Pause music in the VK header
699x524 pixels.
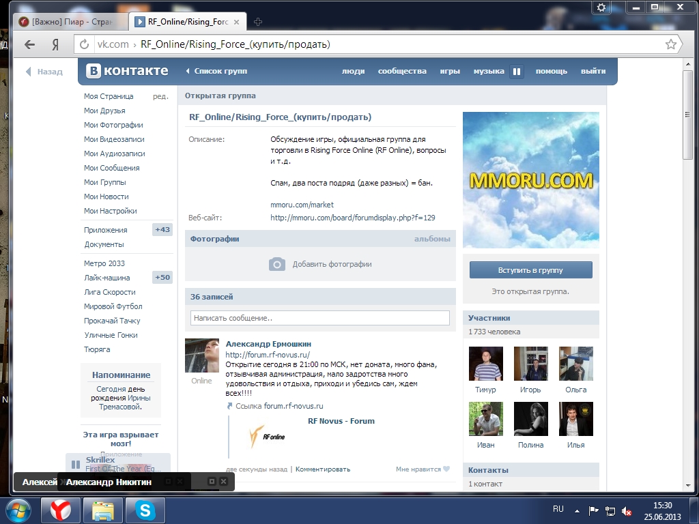coord(517,71)
